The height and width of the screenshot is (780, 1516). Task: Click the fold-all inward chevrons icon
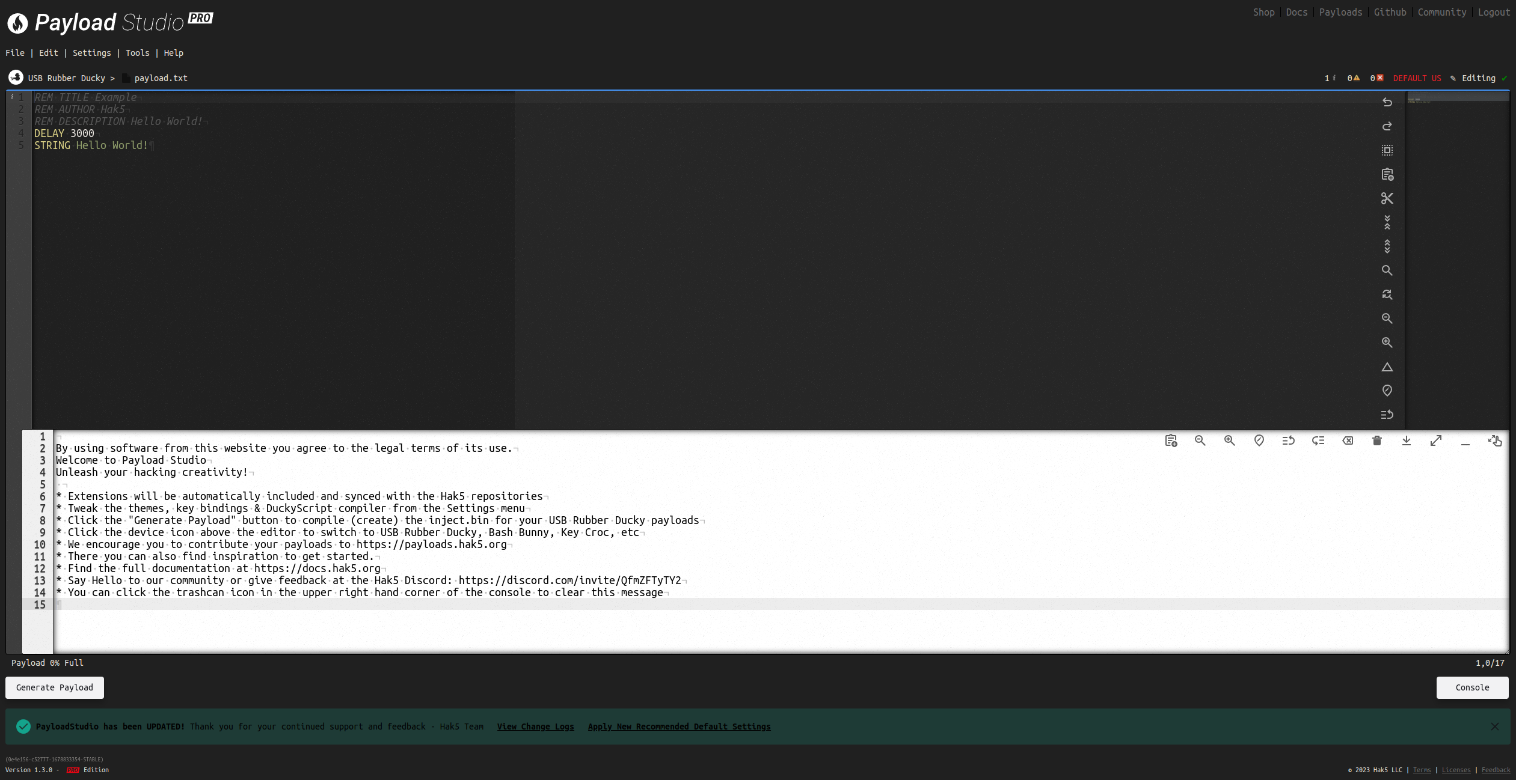(1387, 222)
